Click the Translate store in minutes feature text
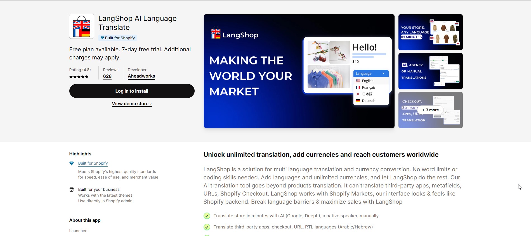This screenshot has width=531, height=236. point(296,216)
